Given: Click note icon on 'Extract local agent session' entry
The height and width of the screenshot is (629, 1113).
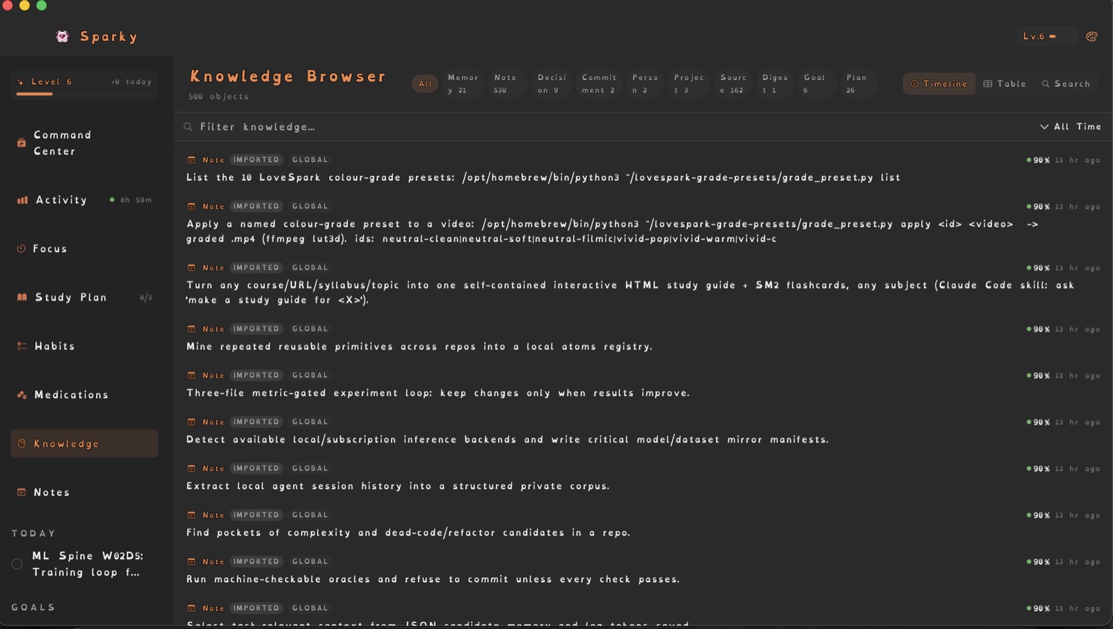Looking at the screenshot, I should pyautogui.click(x=191, y=468).
